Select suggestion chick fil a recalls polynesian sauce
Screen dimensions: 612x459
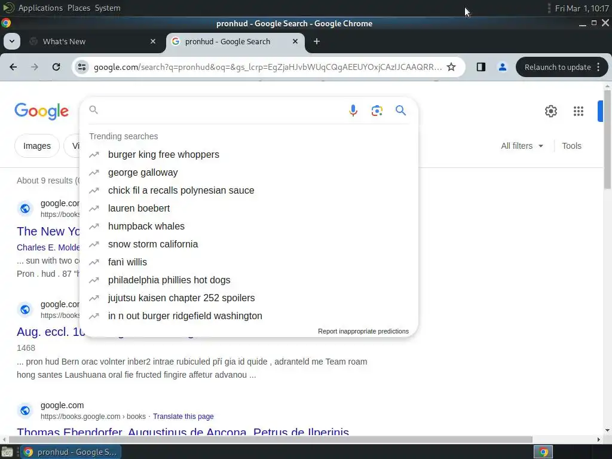pos(249,191)
